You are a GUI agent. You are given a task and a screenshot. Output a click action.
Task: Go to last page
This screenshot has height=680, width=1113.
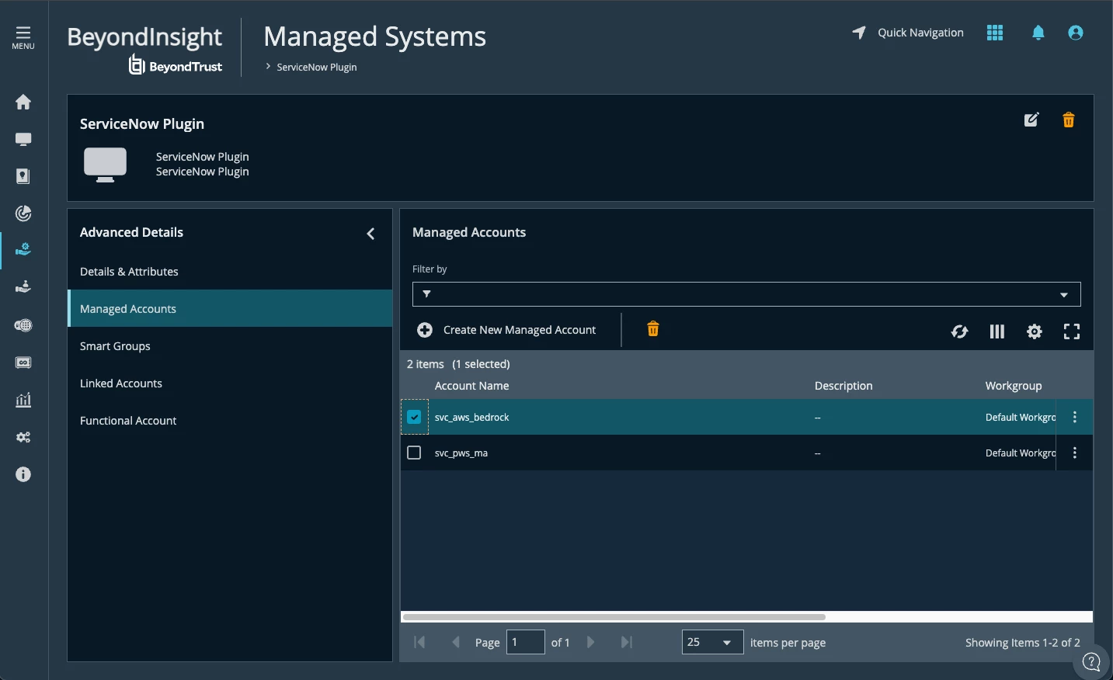click(x=627, y=642)
